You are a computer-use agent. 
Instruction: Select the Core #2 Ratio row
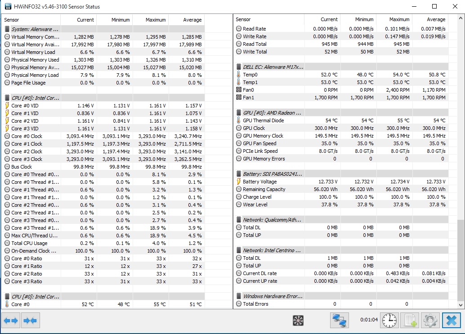click(x=104, y=274)
